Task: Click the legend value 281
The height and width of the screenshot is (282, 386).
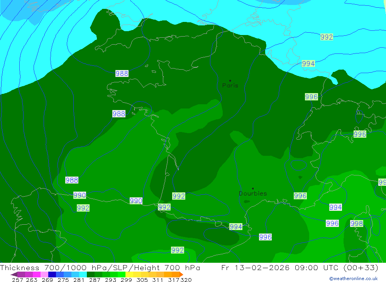Action: 79,280
